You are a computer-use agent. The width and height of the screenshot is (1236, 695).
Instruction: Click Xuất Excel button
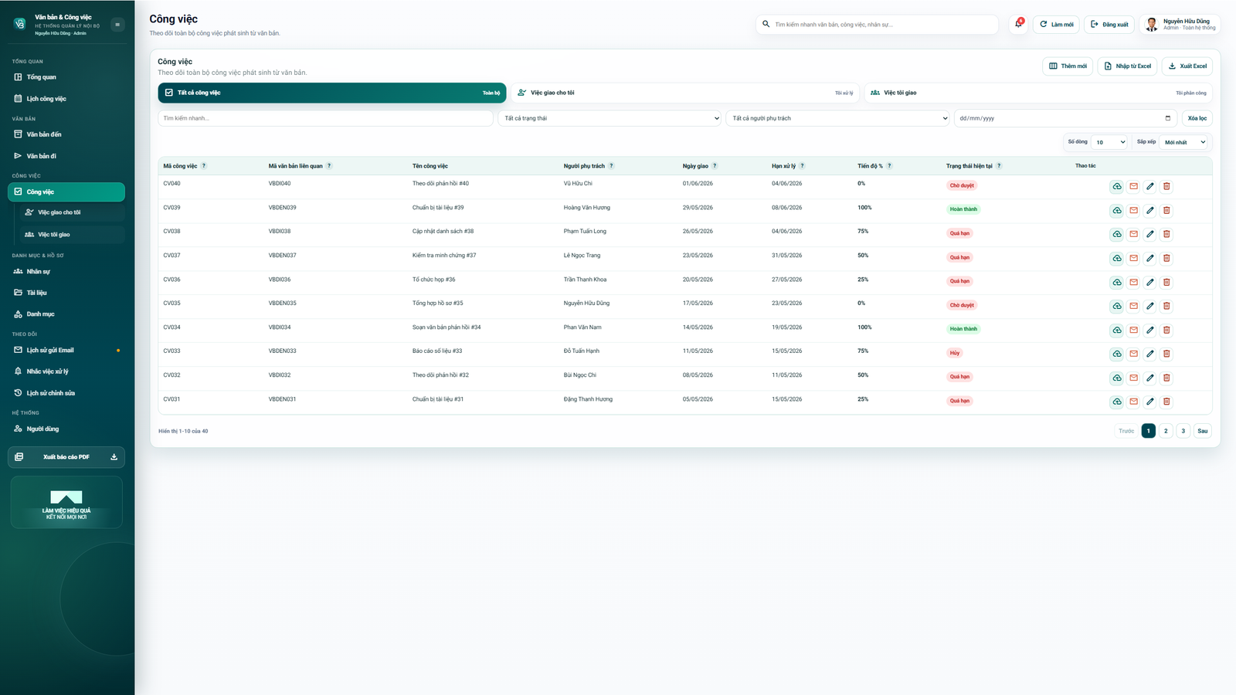(x=1187, y=66)
